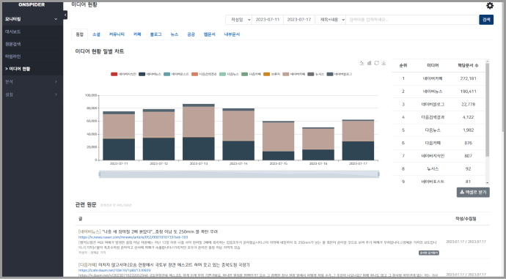Toggle 뉴시스 gray legend series
506x279 pixels.
pyautogui.click(x=316, y=74)
